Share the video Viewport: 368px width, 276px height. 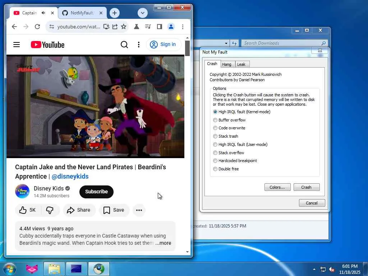(79, 210)
